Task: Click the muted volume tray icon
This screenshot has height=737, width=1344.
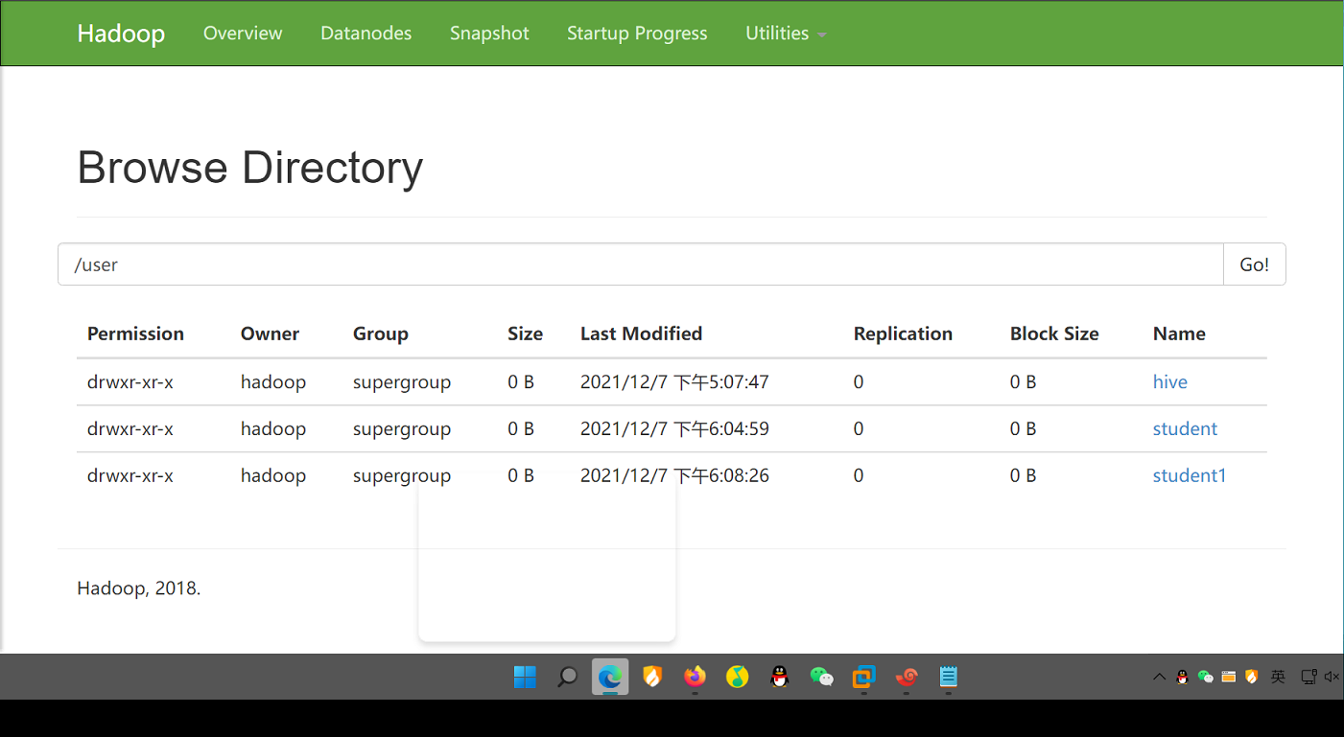Action: 1332,677
